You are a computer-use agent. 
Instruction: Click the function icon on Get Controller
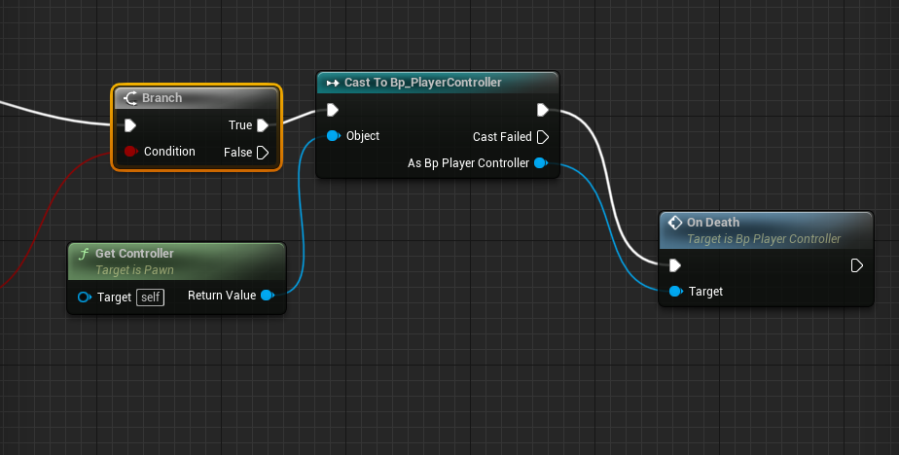pyautogui.click(x=84, y=254)
